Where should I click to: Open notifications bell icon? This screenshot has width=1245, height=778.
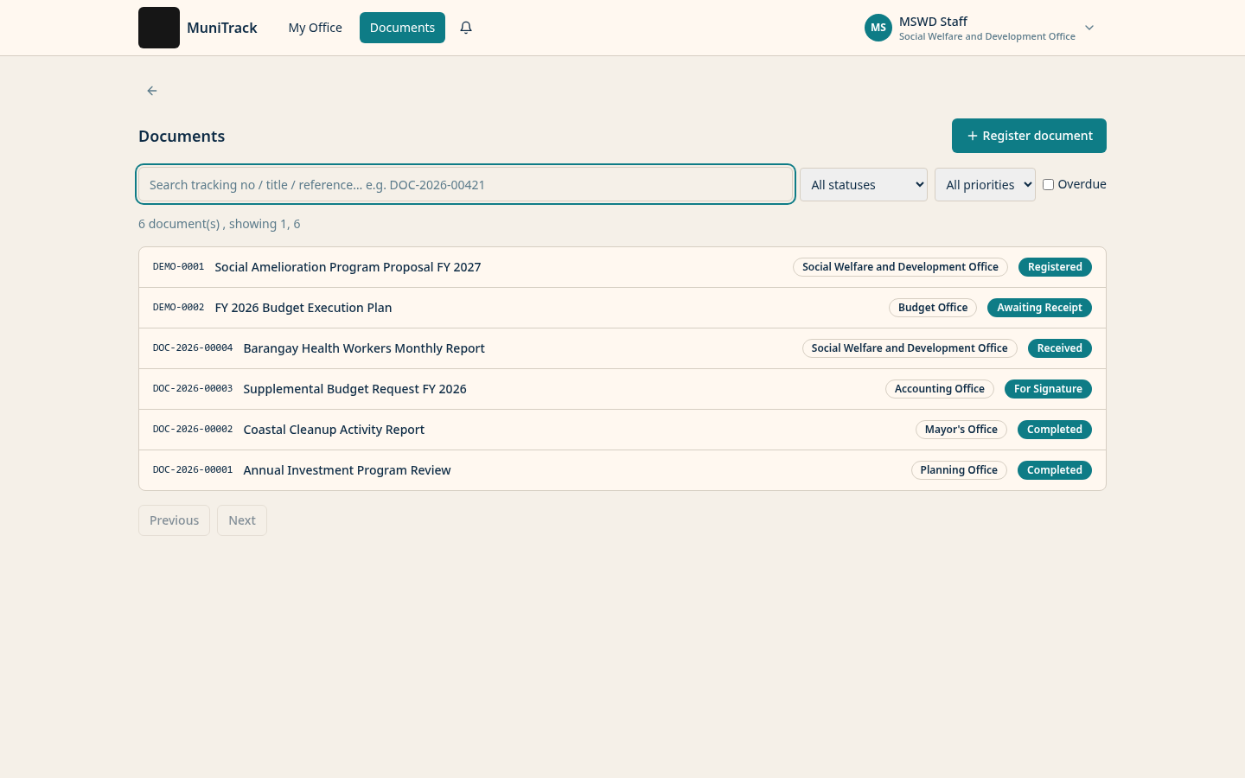(x=466, y=28)
